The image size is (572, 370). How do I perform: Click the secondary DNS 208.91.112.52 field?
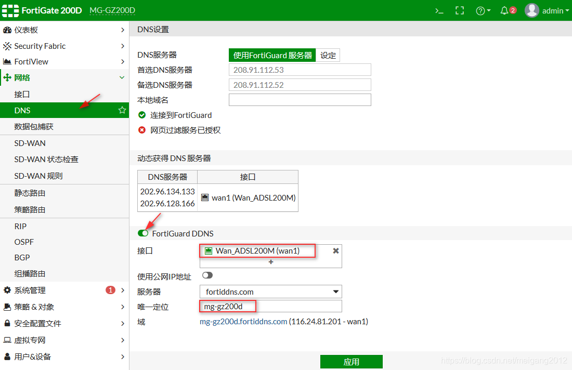[300, 85]
